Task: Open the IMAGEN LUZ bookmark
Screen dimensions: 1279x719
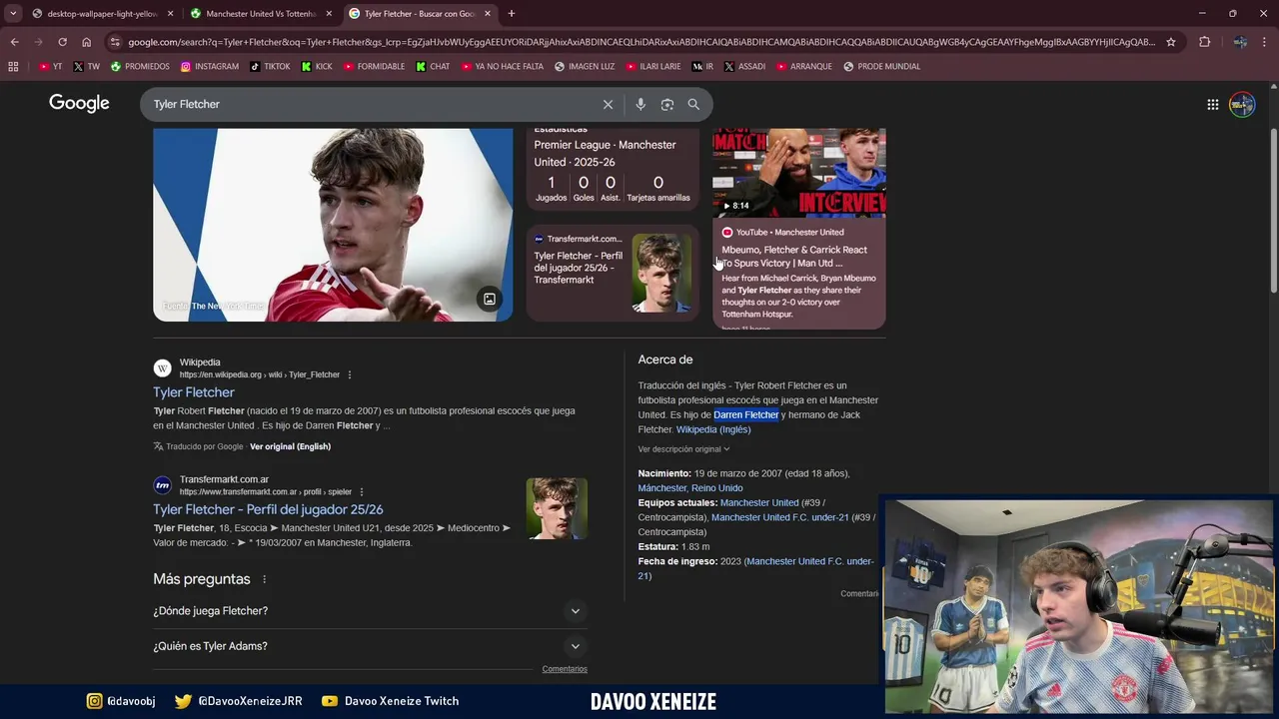Action: 585,66
